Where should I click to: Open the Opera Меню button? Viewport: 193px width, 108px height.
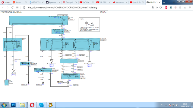pos(6,2)
